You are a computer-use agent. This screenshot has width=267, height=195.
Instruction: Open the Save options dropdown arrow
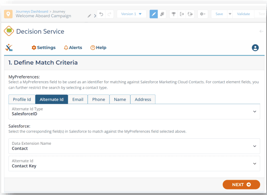tap(230, 14)
